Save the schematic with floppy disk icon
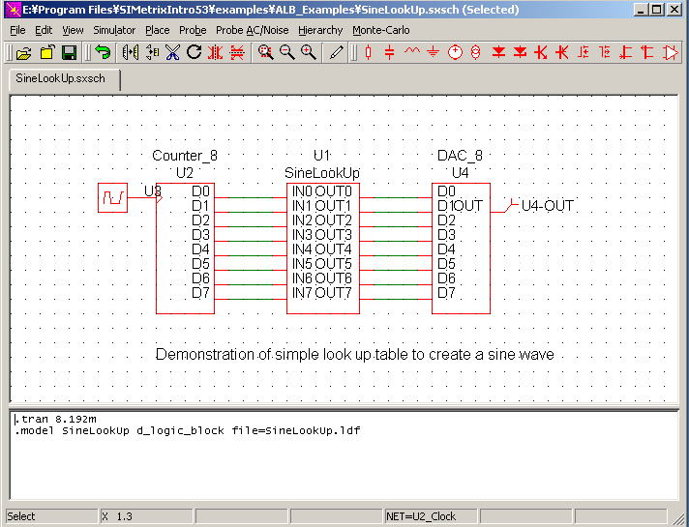This screenshot has width=689, height=527. tap(70, 53)
